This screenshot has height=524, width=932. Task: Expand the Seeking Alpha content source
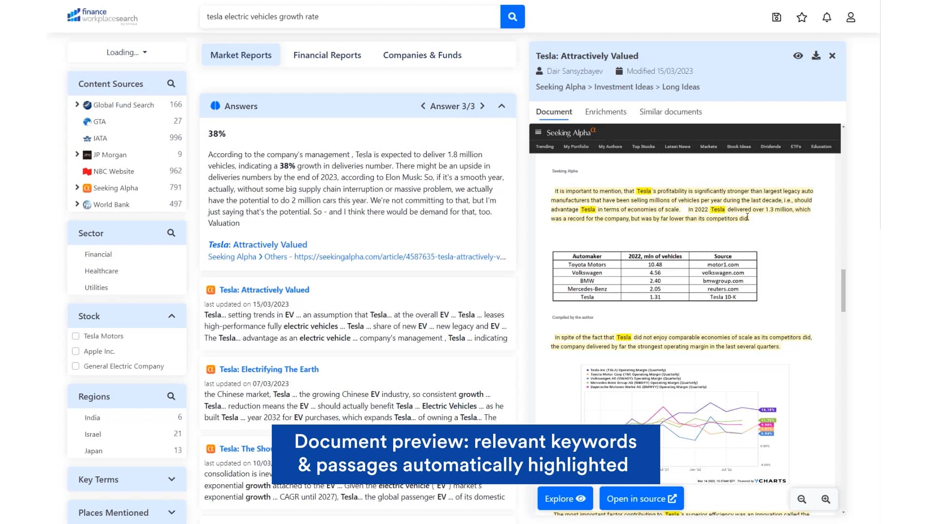click(x=77, y=188)
